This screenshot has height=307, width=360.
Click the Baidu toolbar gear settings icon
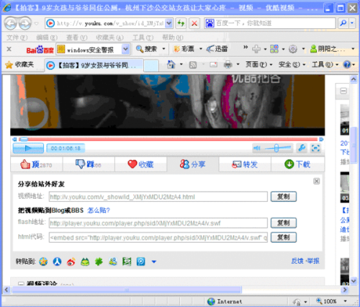coord(292,49)
